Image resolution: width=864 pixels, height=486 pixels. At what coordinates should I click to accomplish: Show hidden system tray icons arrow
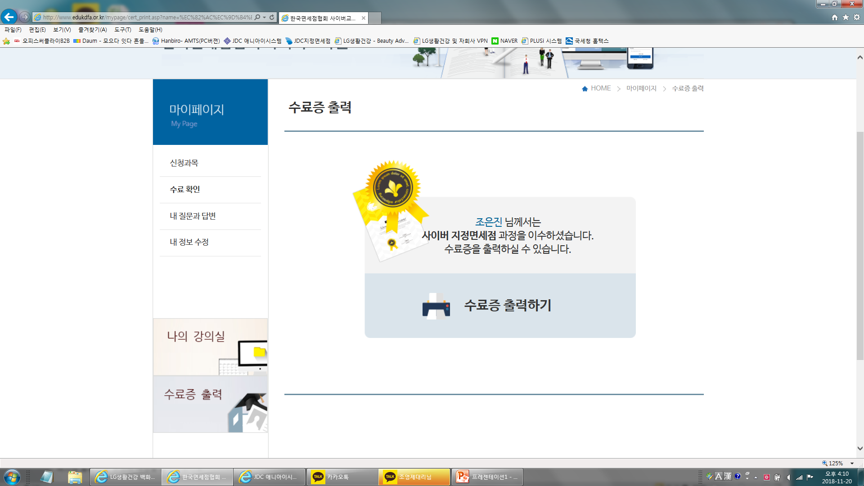(x=756, y=477)
